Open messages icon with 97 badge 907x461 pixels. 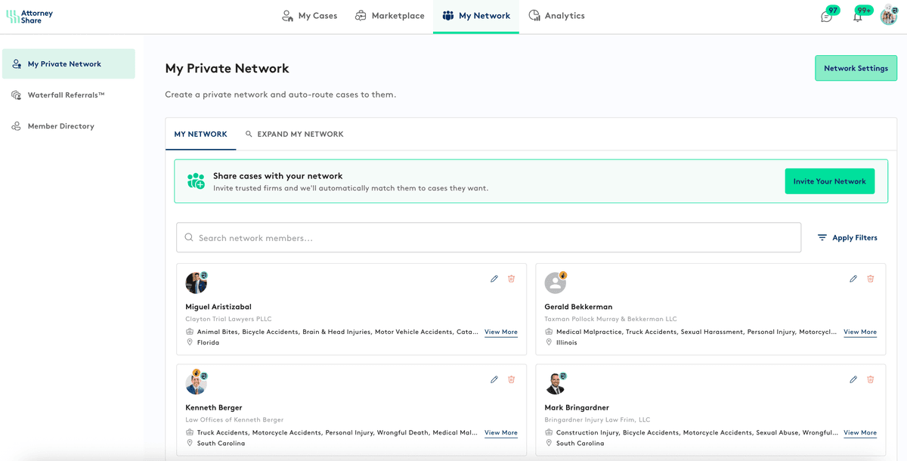(827, 16)
